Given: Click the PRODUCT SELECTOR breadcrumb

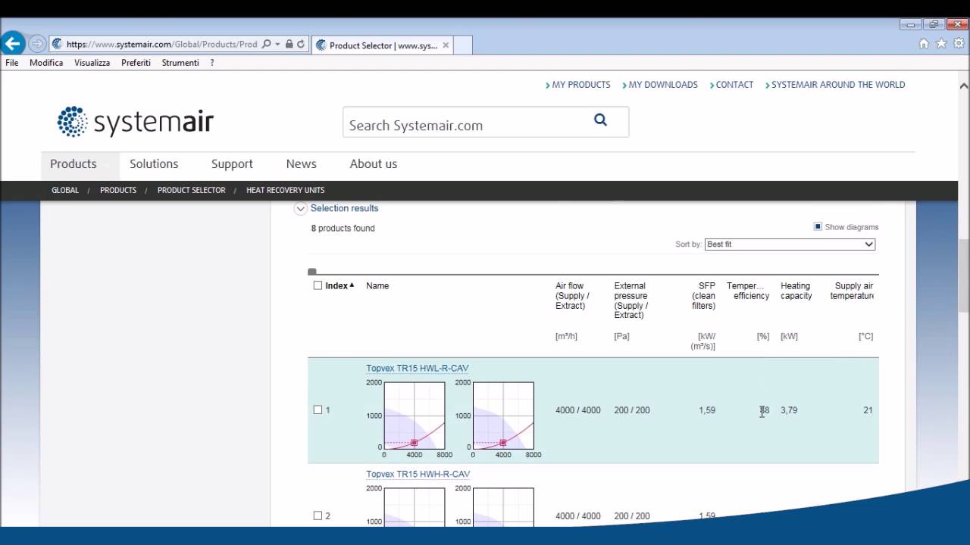Looking at the screenshot, I should 192,190.
